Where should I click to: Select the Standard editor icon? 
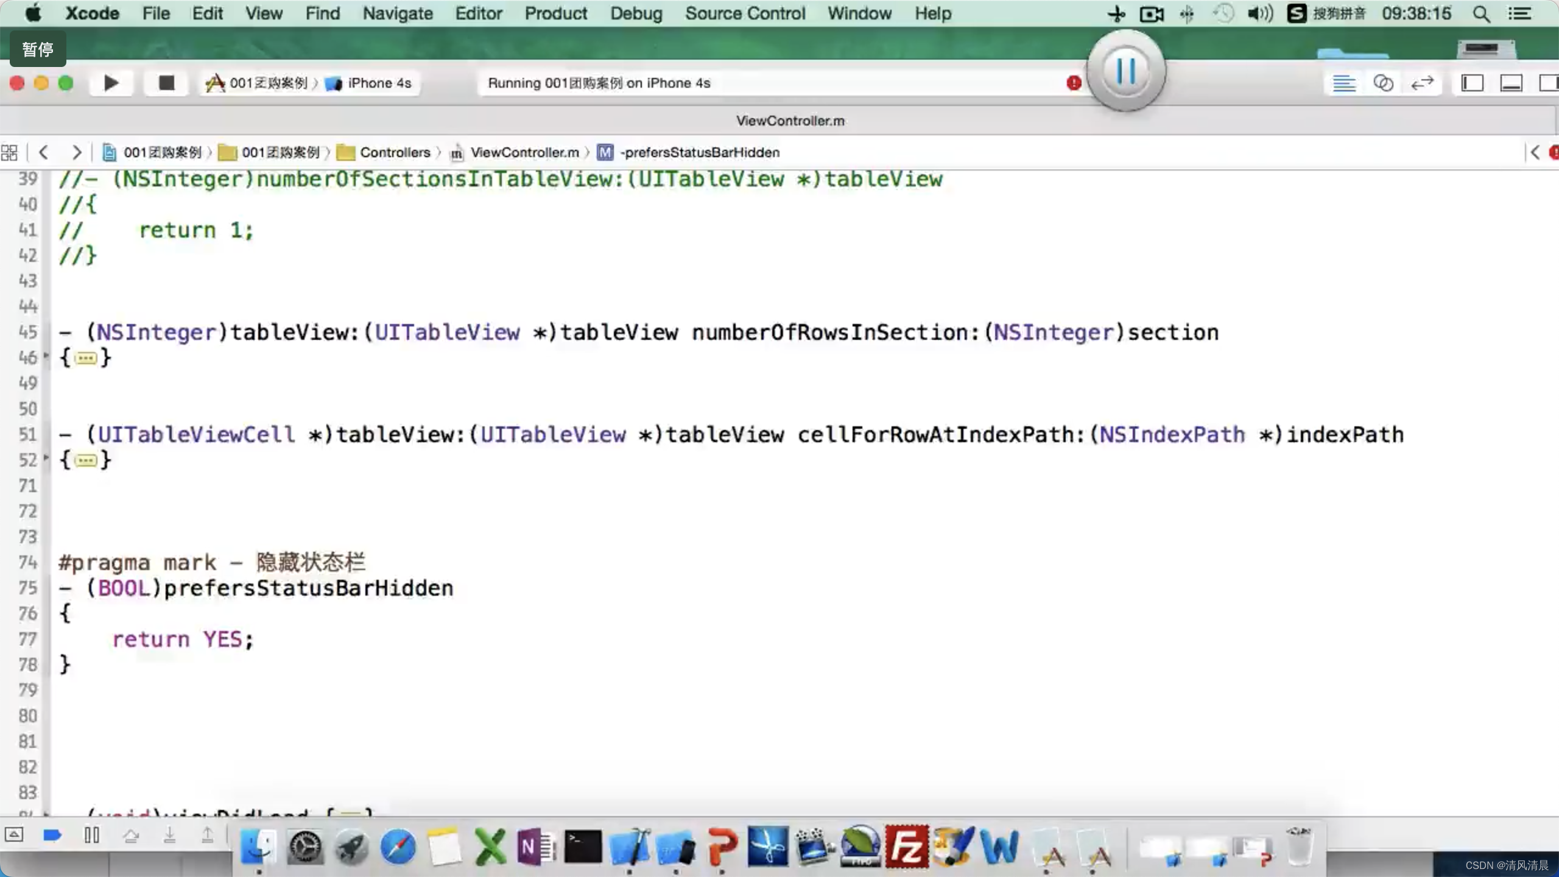point(1343,83)
